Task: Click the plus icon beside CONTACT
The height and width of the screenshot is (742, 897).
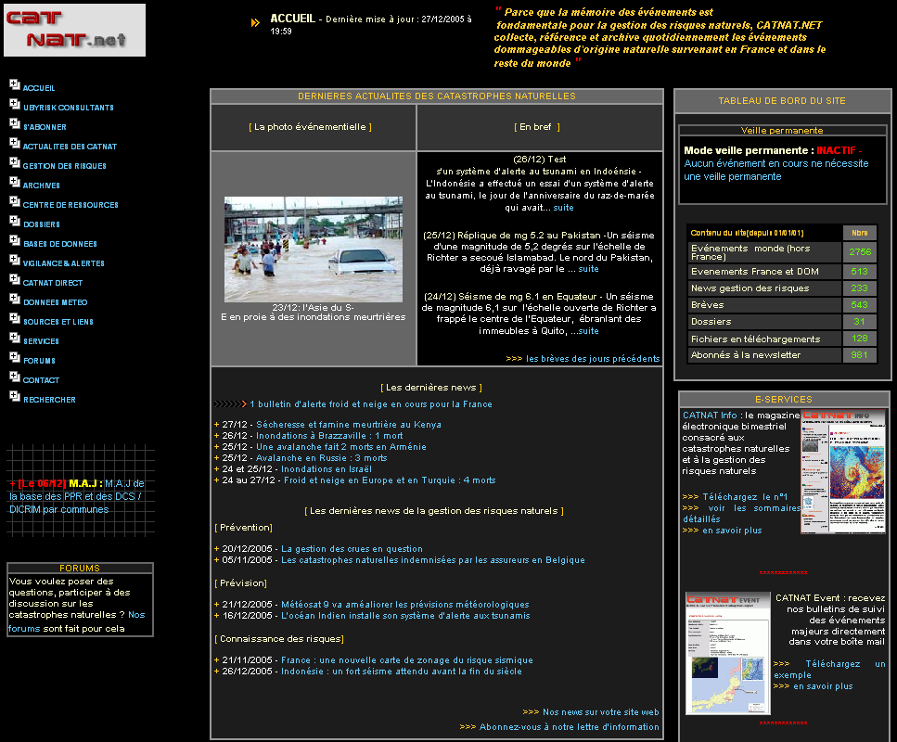Action: pos(15,377)
